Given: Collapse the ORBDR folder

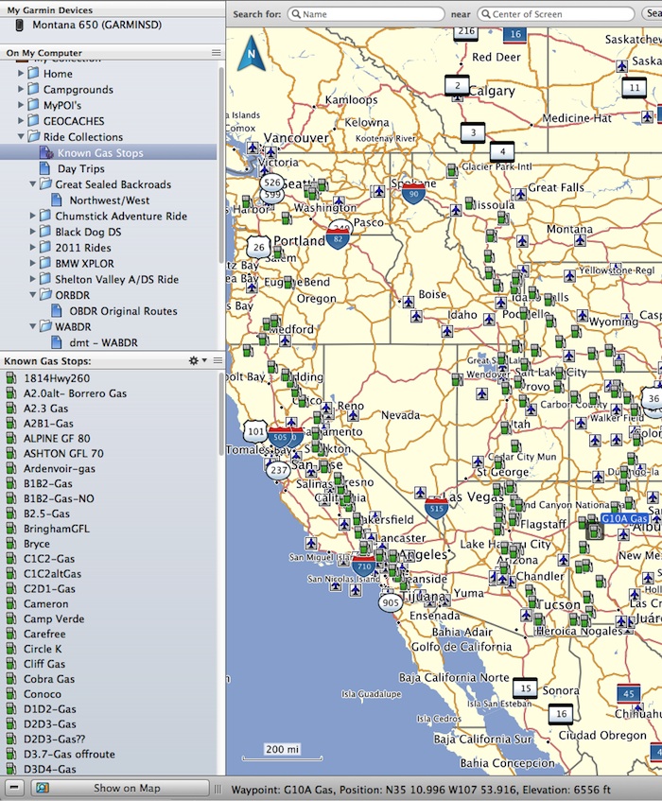Looking at the screenshot, I should point(33,295).
